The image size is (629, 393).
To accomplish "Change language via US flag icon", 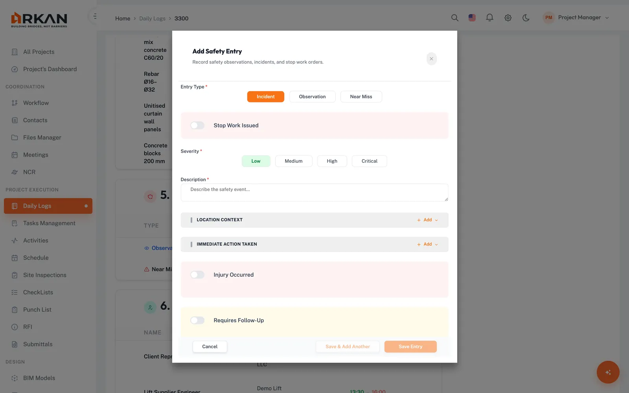I will (472, 18).
